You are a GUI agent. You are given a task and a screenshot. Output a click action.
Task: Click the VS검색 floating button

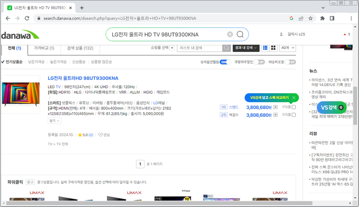point(332,108)
